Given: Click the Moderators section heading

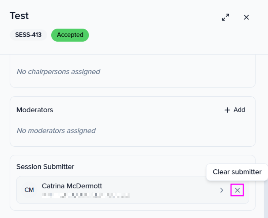Looking at the screenshot, I should (x=35, y=110).
